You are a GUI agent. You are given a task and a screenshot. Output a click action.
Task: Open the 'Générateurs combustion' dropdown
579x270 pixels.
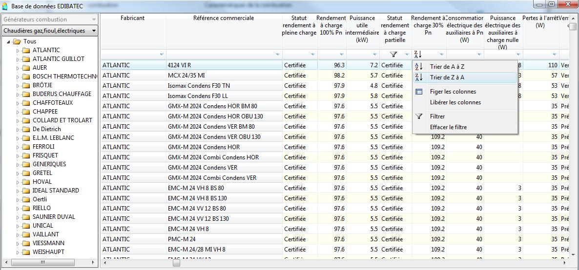click(50, 19)
